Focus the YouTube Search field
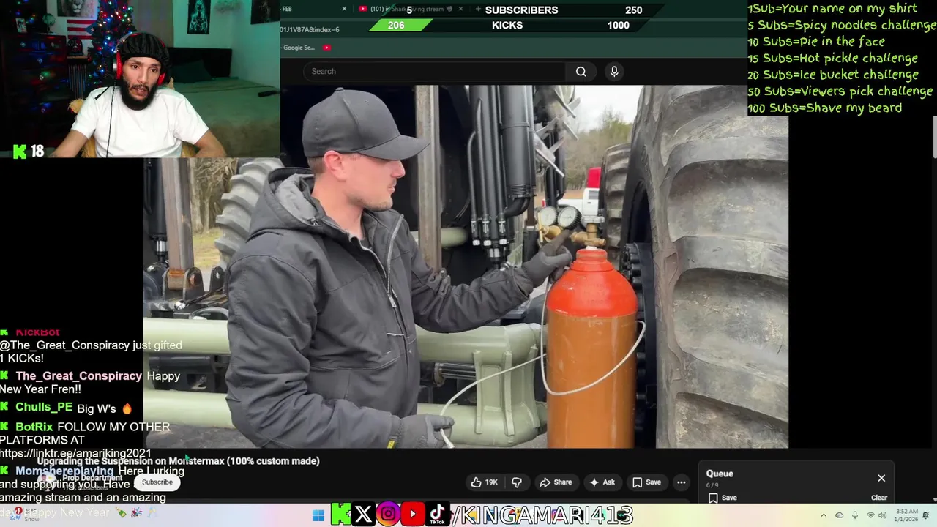 point(434,71)
